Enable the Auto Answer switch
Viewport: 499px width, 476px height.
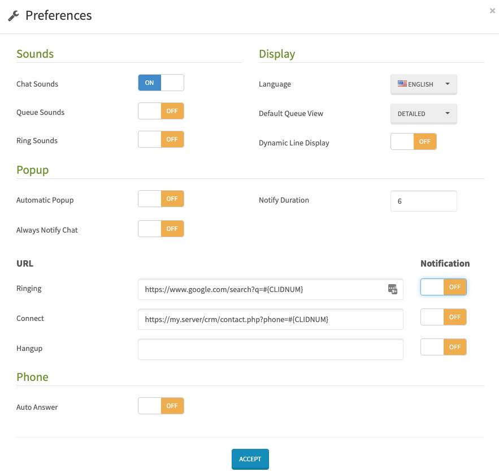(161, 406)
